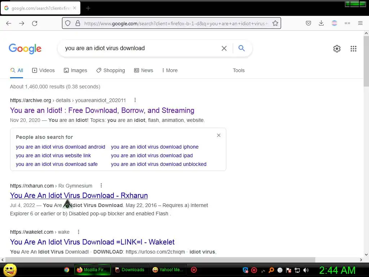
Task: Open Google settings gear icon
Action: tap(337, 49)
